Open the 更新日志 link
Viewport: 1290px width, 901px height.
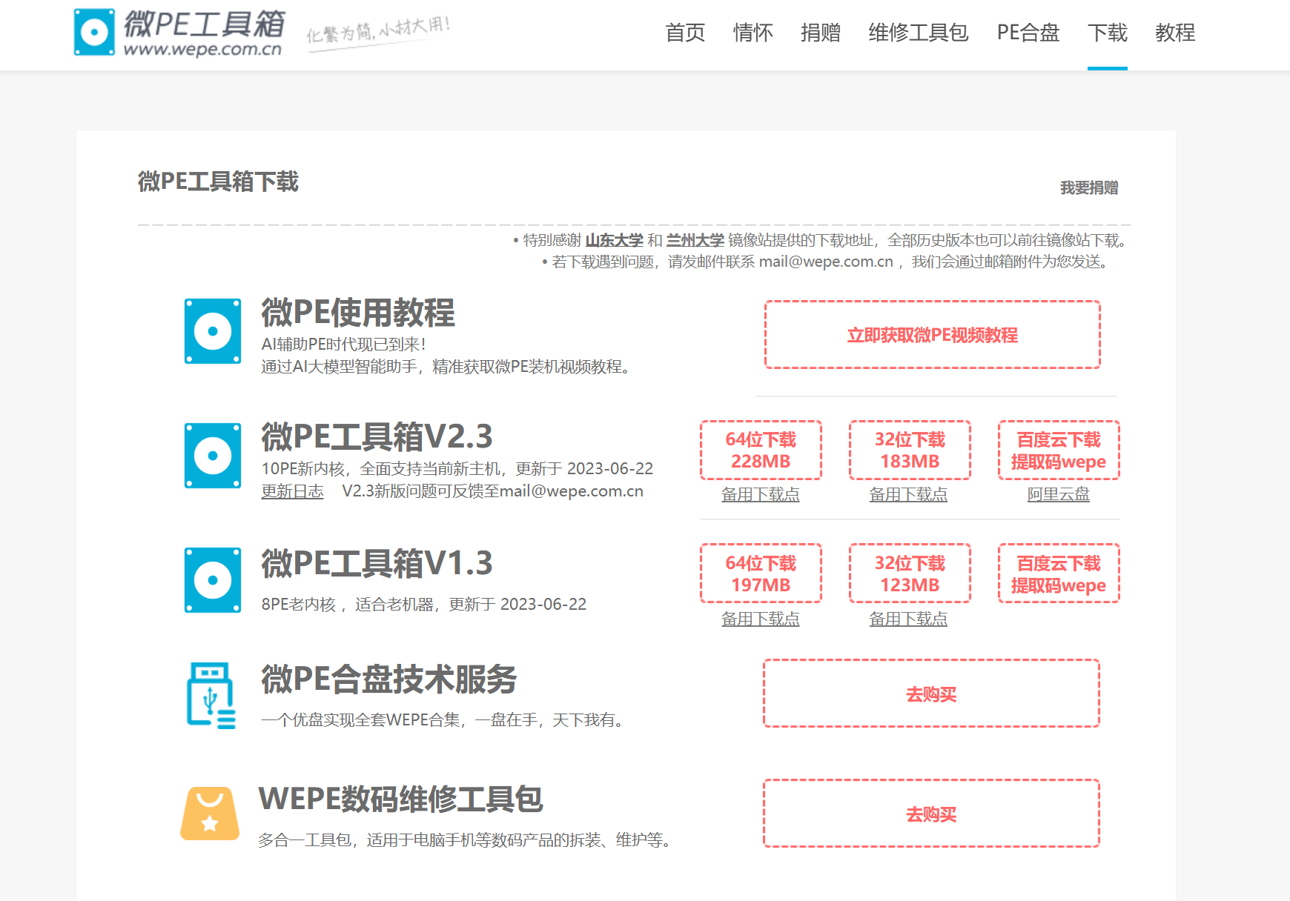[x=293, y=491]
